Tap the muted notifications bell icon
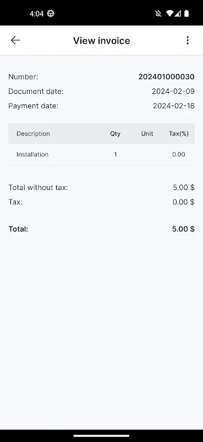 [158, 13]
